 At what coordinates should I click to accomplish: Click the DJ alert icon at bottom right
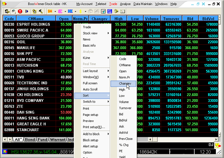coord(218,146)
